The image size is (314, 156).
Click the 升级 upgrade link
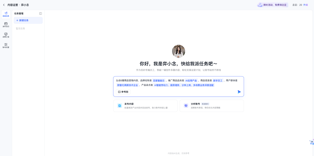tap(305, 5)
